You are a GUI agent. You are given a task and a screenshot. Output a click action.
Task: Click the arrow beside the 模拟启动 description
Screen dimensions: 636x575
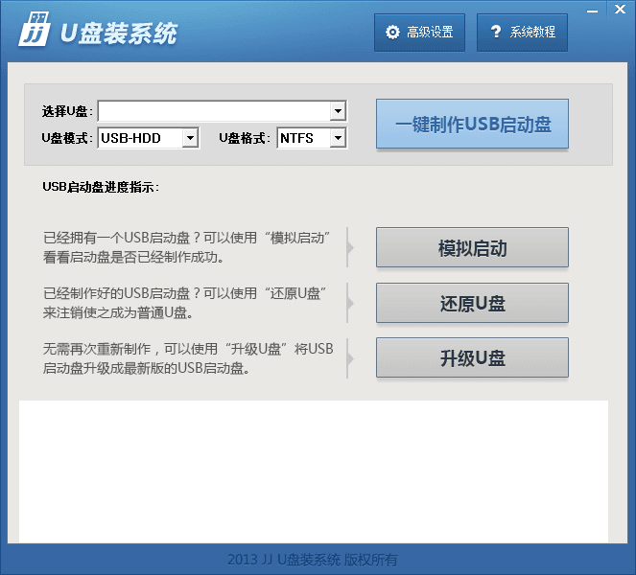point(350,247)
